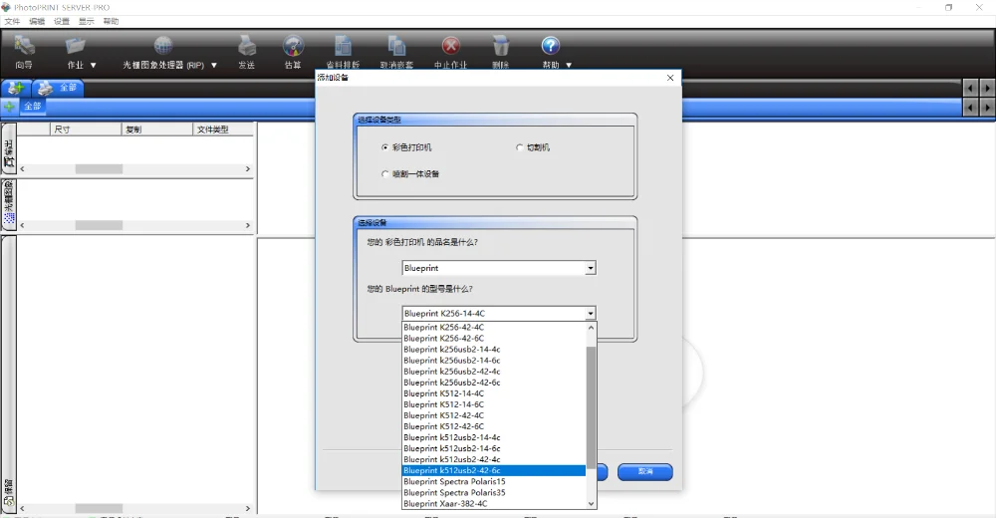Select the 喷割一体设备 radio button
Image resolution: width=996 pixels, height=518 pixels.
point(384,173)
